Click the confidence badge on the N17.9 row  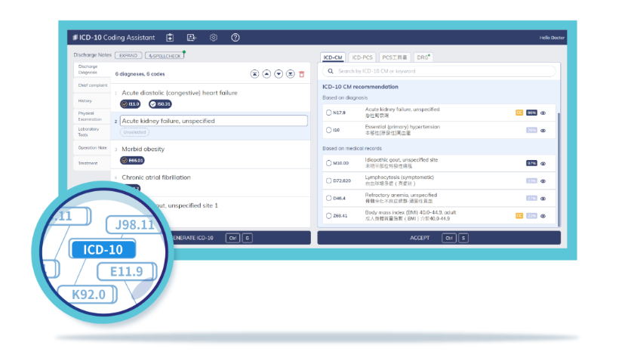[531, 113]
